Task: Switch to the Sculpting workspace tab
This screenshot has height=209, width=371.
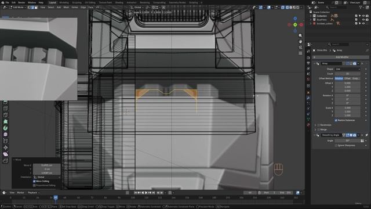Action: click(77, 2)
